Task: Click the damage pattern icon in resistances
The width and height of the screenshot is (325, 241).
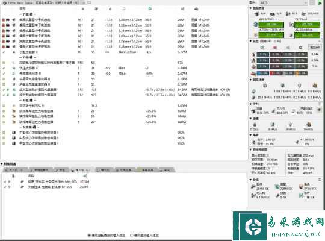Action: (x=253, y=73)
